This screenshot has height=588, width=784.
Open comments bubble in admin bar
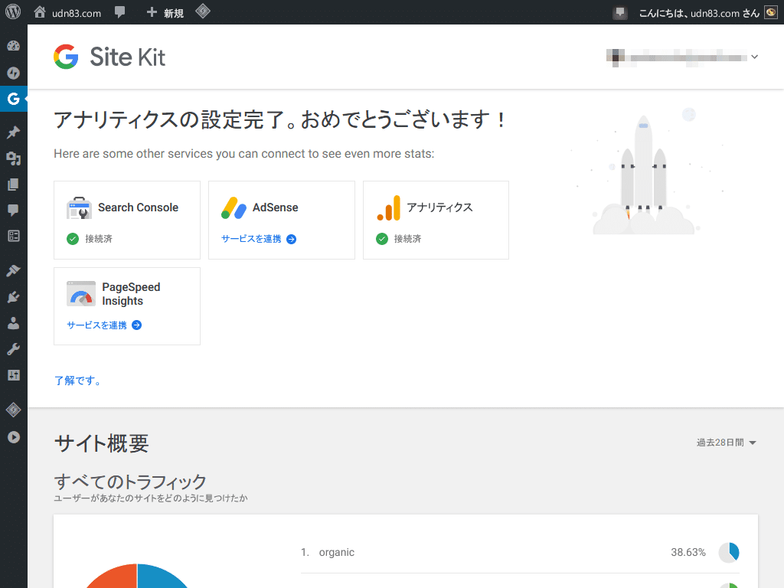(119, 12)
